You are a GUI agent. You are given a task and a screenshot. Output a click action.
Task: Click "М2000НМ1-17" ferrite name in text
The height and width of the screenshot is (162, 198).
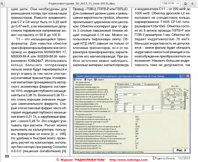pos(55,52)
